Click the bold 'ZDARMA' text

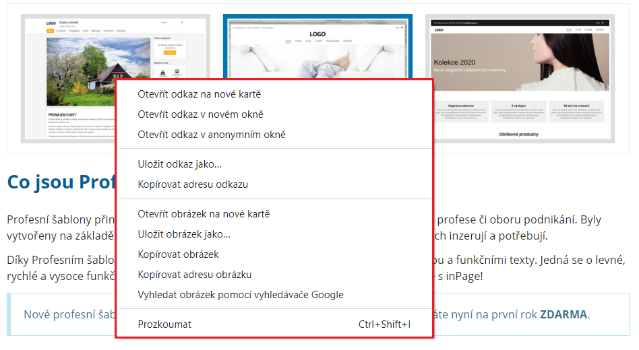coord(564,314)
